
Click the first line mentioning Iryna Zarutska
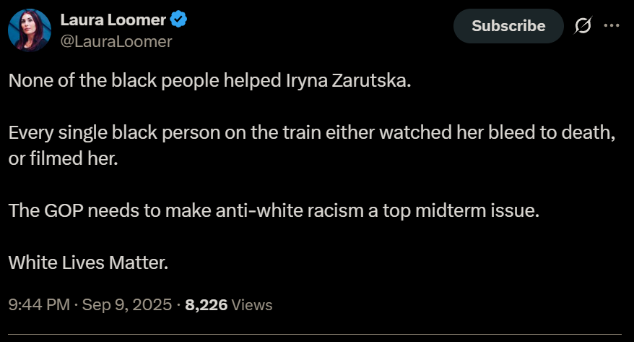(209, 80)
